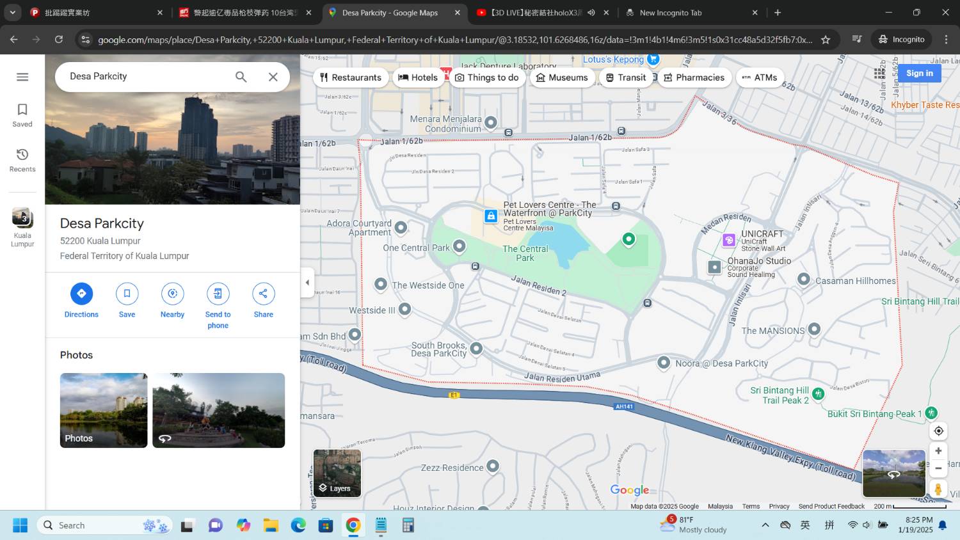Show hidden icons in the system tray
This screenshot has height=540, width=960.
click(x=765, y=525)
